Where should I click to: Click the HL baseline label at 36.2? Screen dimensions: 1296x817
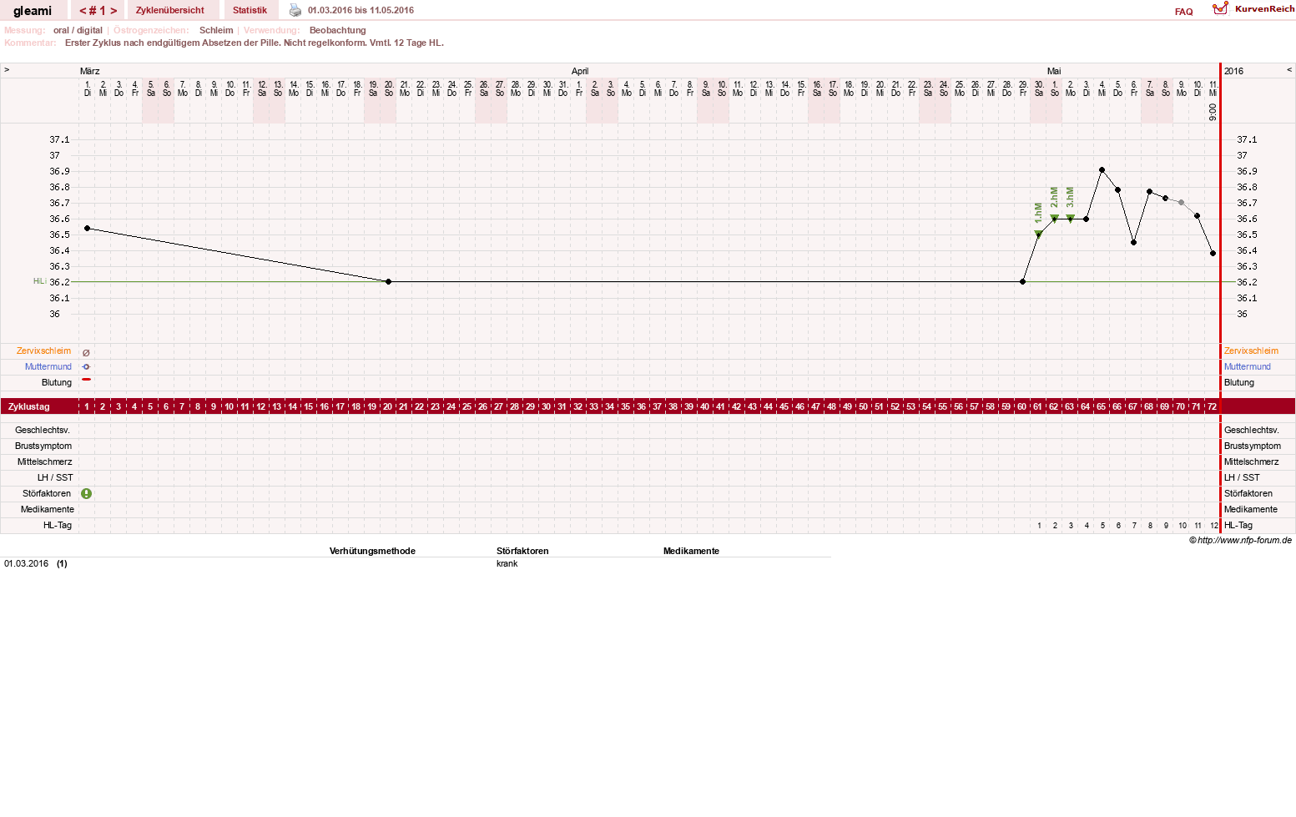click(x=39, y=281)
